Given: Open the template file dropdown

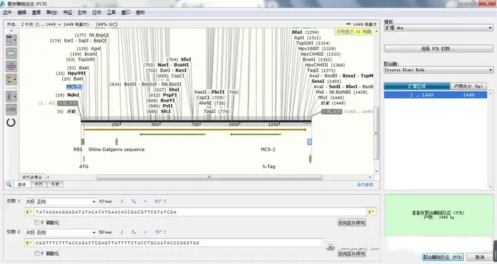Looking at the screenshot, I should [x=439, y=28].
